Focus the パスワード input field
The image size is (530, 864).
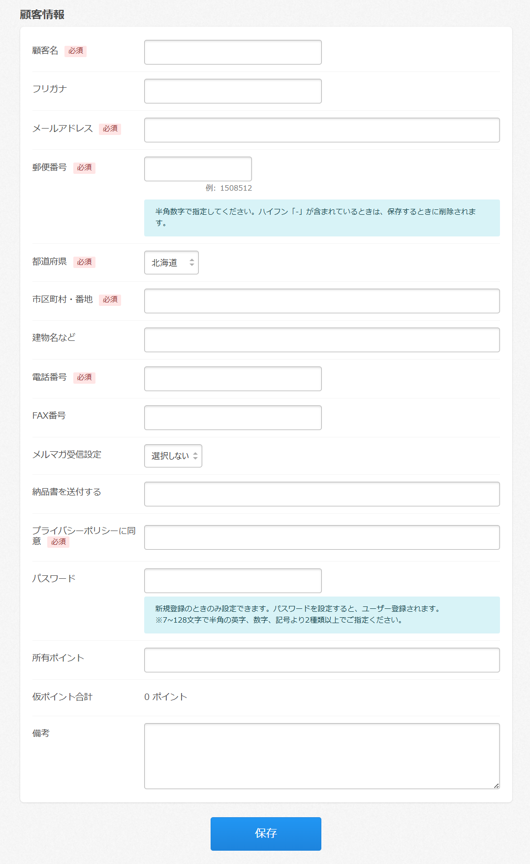(x=233, y=581)
